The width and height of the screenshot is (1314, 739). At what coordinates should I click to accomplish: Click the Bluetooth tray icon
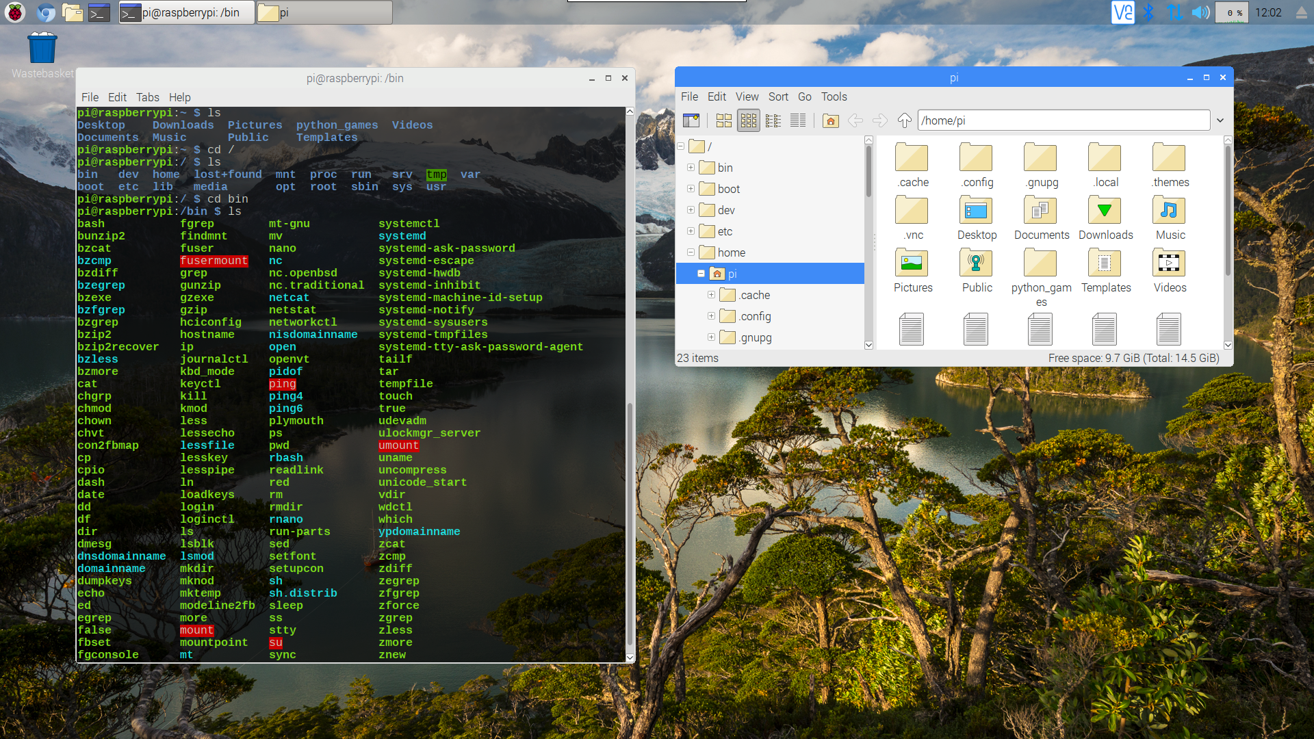point(1149,12)
